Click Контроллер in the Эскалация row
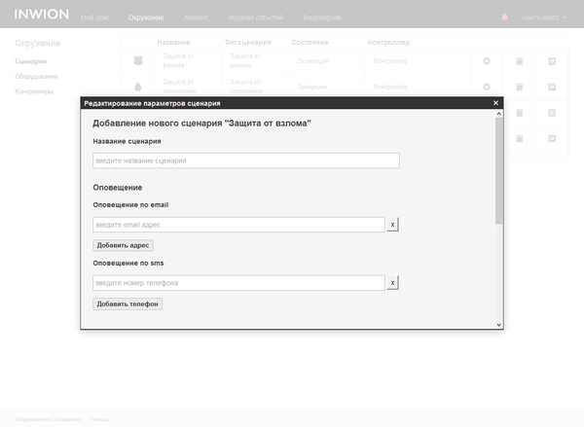The height and width of the screenshot is (427, 584). [390, 60]
